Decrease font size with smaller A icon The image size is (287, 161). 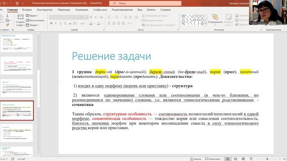tap(96, 17)
